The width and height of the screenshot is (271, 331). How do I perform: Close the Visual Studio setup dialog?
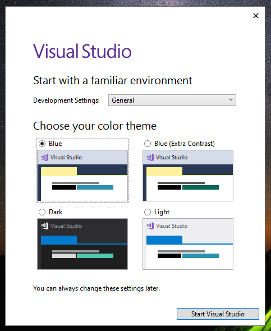[256, 16]
